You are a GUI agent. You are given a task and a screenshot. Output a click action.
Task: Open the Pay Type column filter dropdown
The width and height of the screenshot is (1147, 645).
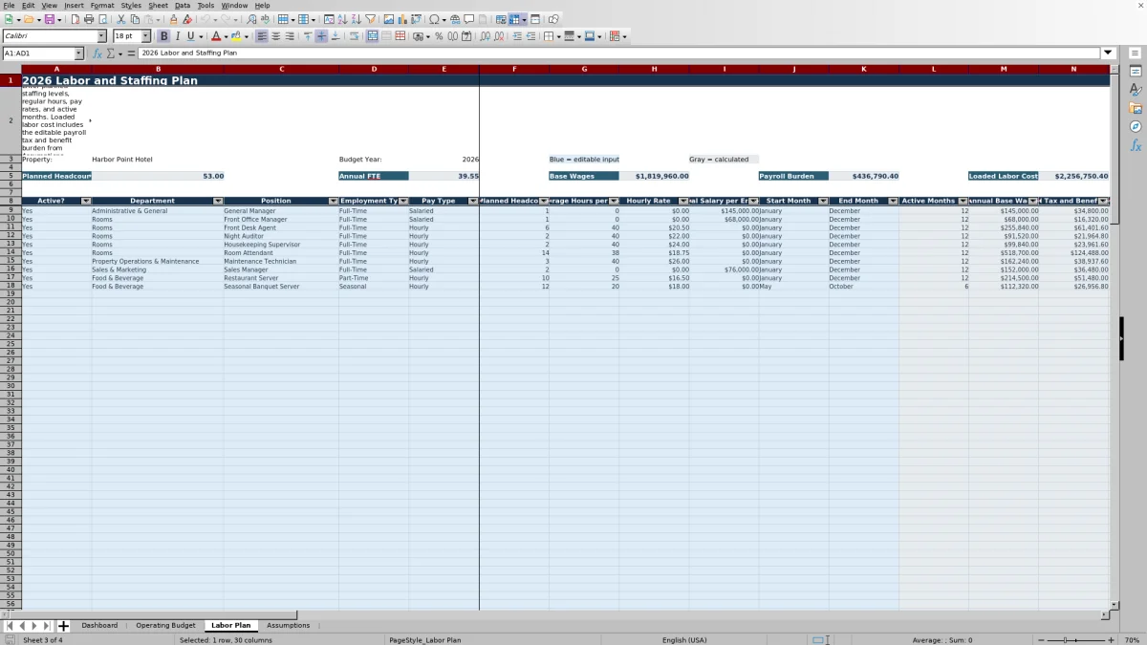click(x=473, y=202)
